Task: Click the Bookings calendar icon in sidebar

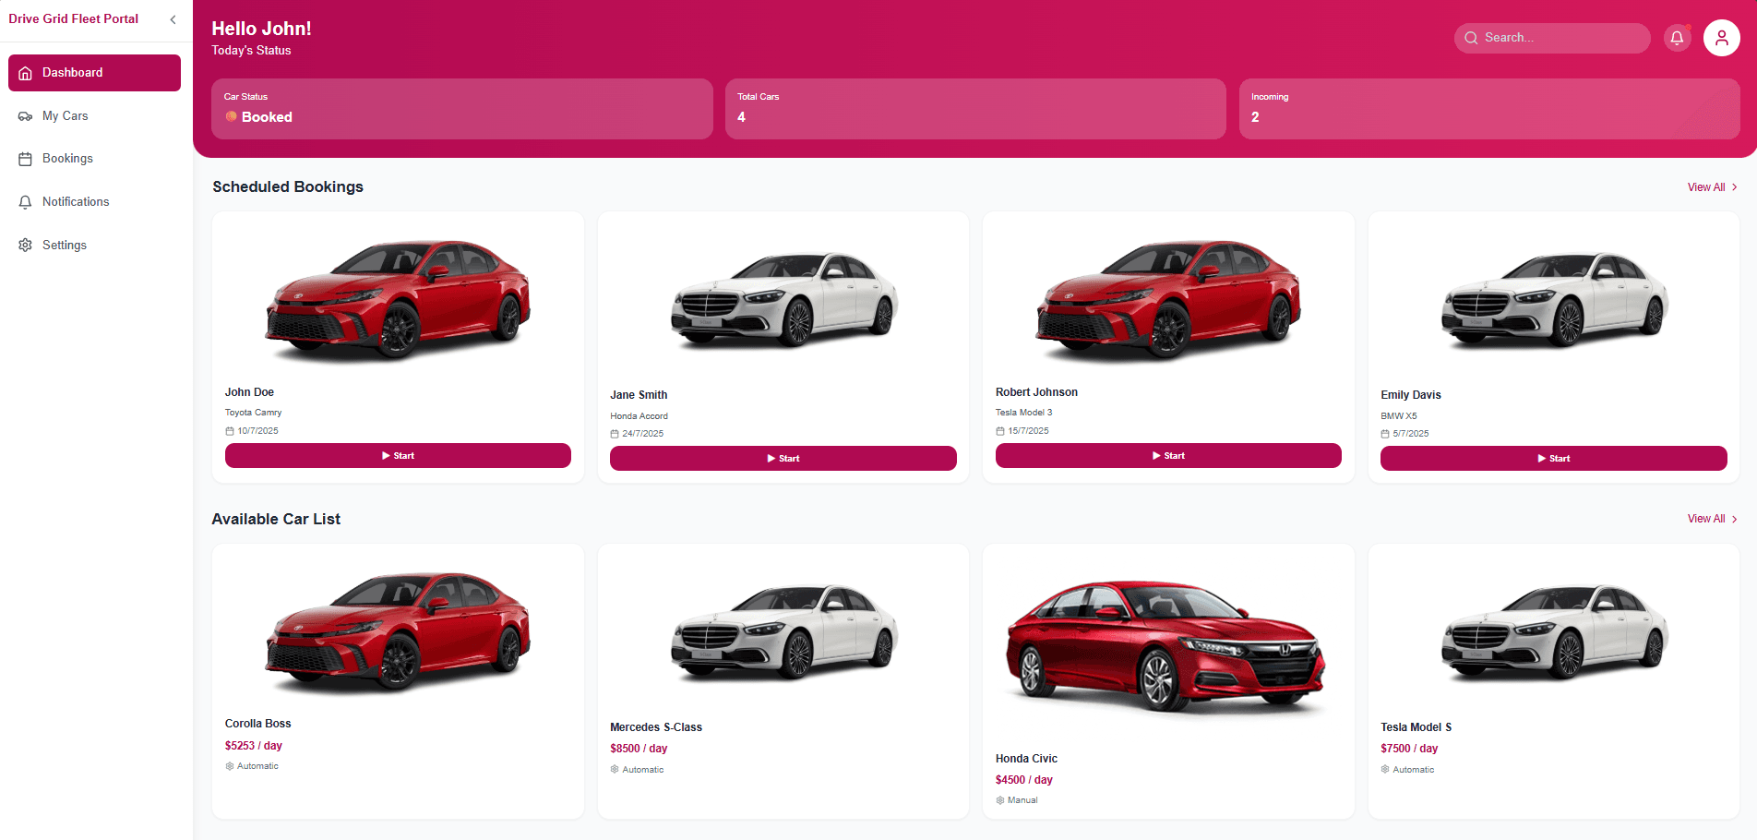Action: tap(26, 159)
